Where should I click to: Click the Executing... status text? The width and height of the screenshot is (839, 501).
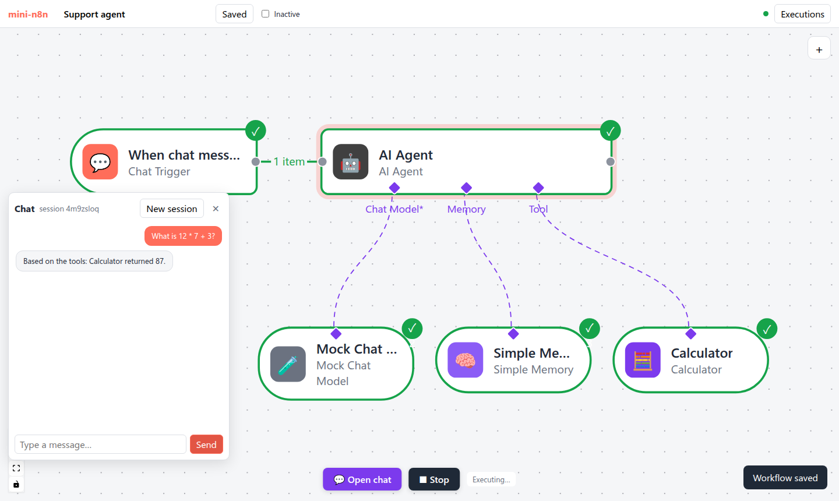[x=491, y=479]
